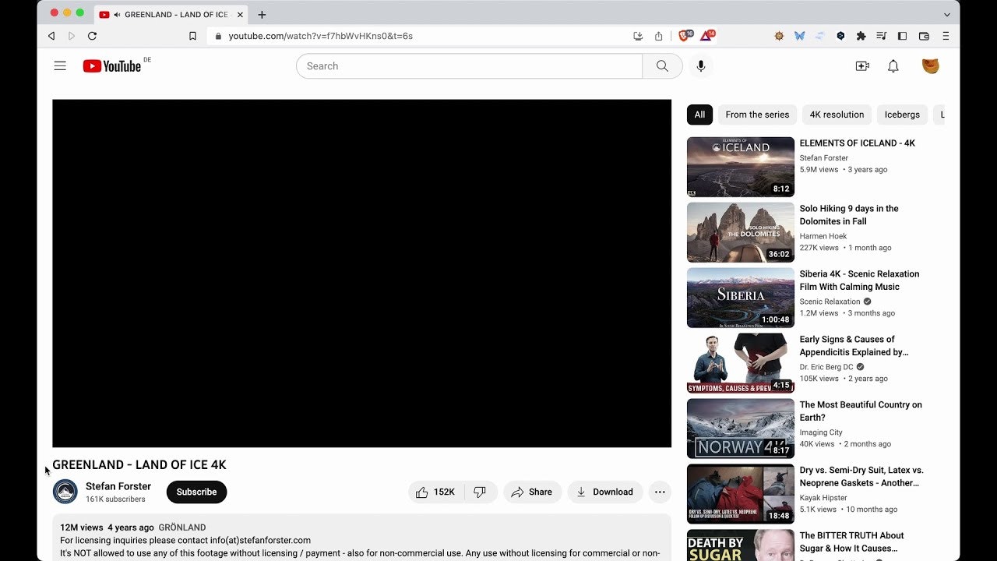Select the All filter chip
The height and width of the screenshot is (561, 997).
(699, 115)
